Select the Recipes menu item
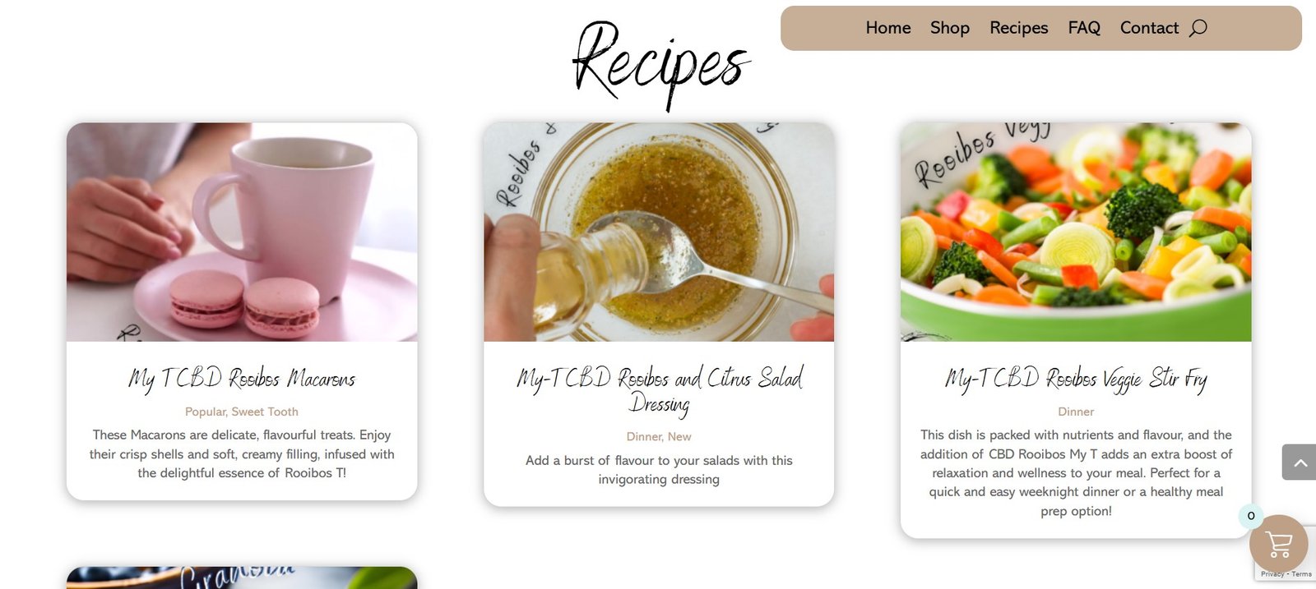Screen dimensions: 1316x589 (1018, 28)
